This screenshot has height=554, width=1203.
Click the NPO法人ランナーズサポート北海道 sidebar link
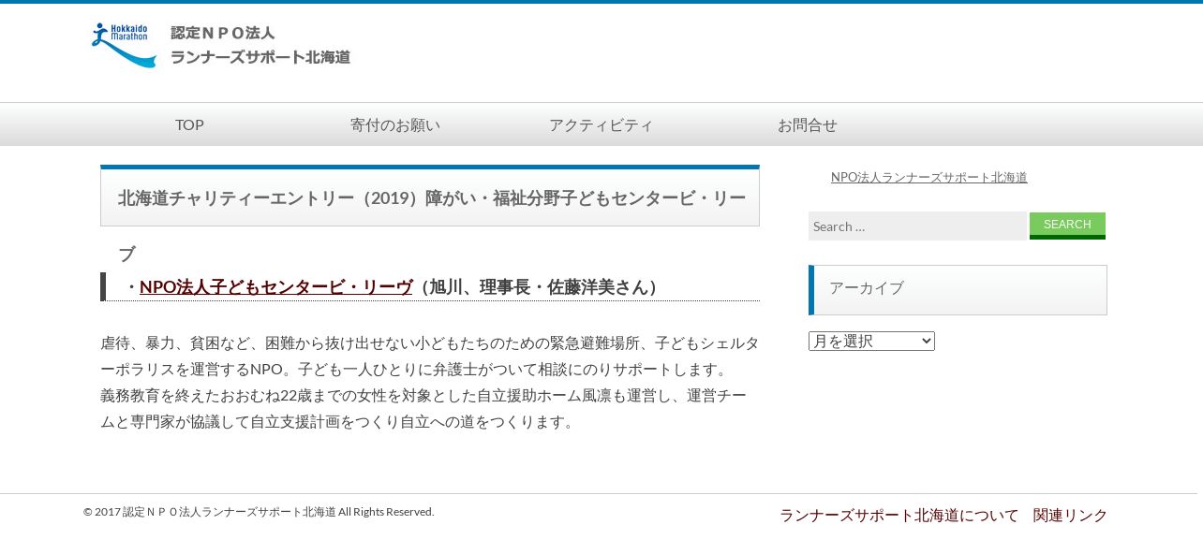tap(929, 177)
